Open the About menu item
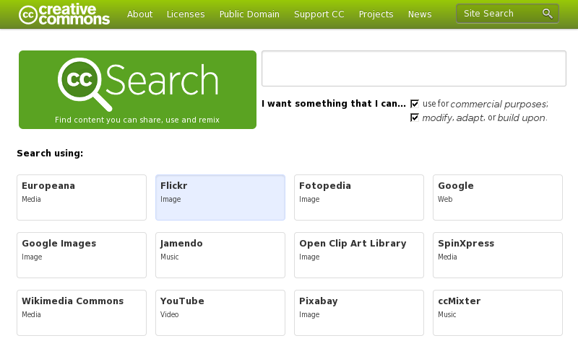 click(x=139, y=14)
